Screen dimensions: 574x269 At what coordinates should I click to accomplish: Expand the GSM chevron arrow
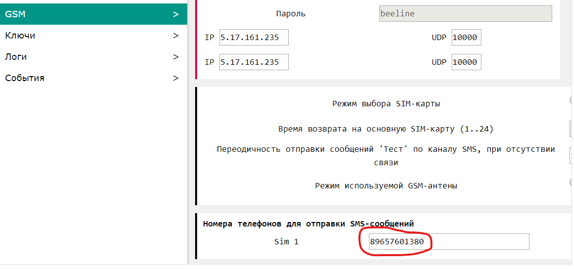coord(176,15)
